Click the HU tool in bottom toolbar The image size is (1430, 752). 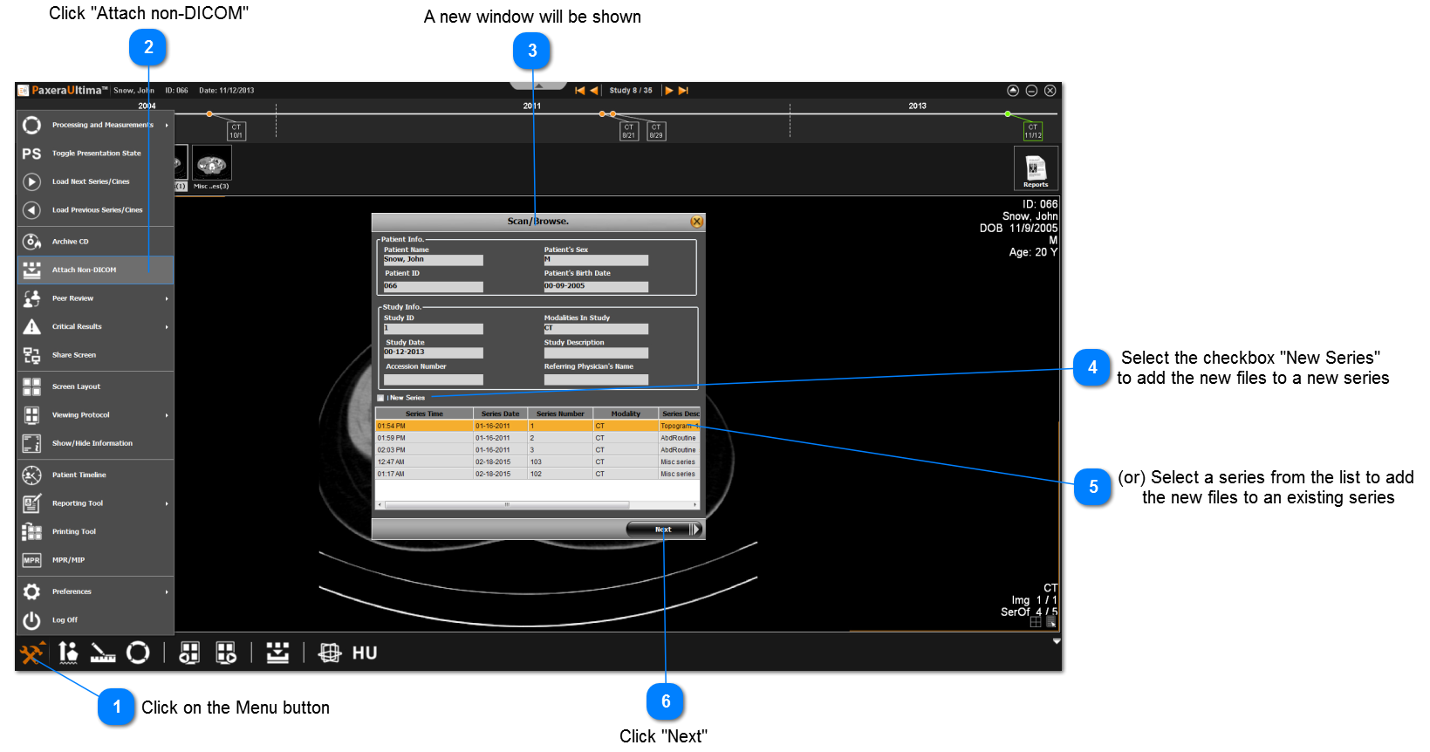[364, 653]
